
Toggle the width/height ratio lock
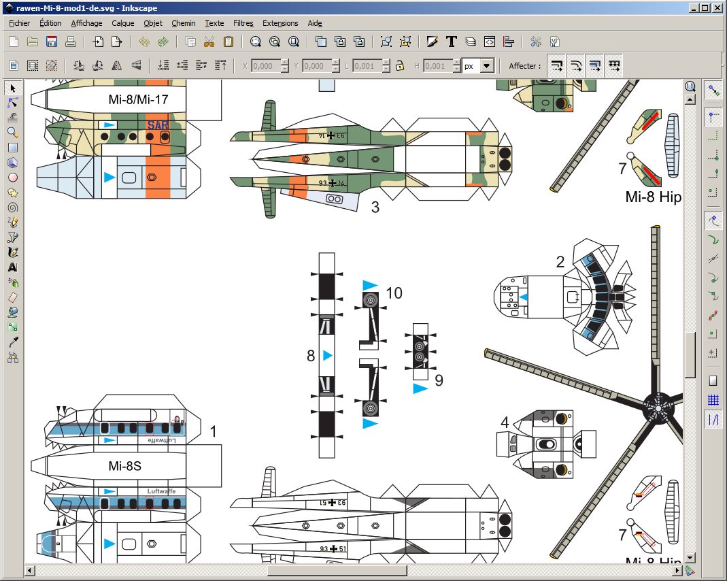coord(401,66)
